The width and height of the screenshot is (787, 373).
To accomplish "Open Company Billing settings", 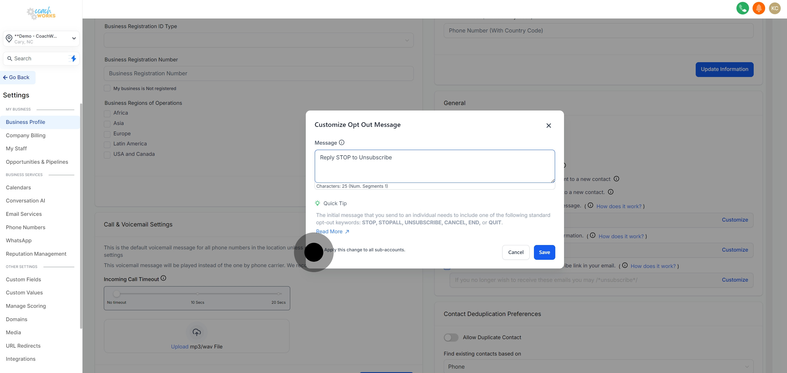I will point(26,135).
